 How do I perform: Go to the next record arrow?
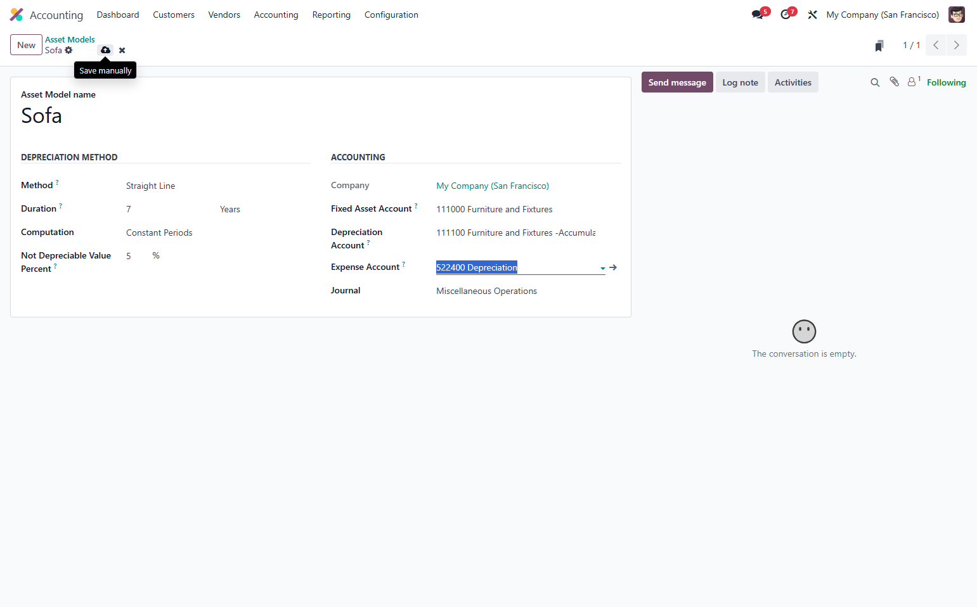957,45
